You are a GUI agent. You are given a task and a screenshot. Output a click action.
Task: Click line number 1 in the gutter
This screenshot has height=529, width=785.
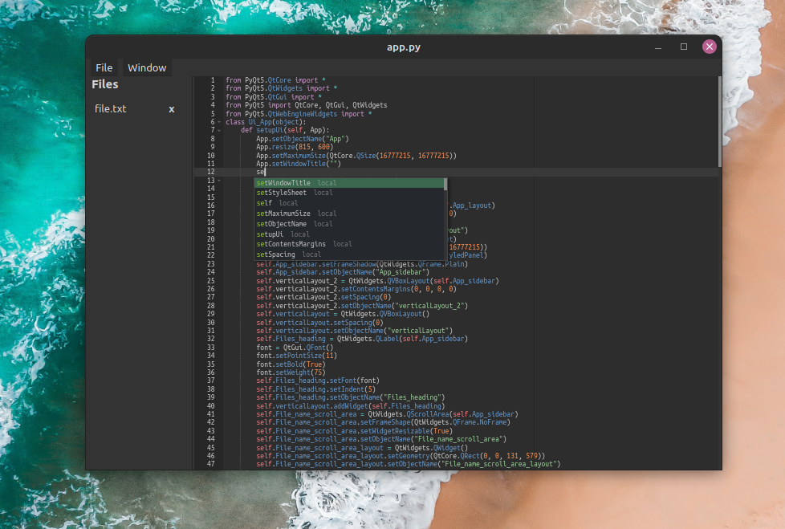click(213, 80)
